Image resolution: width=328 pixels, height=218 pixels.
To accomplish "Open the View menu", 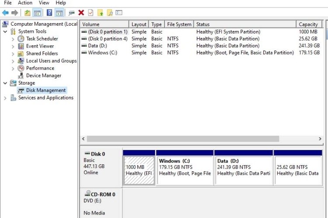I will (44, 3).
